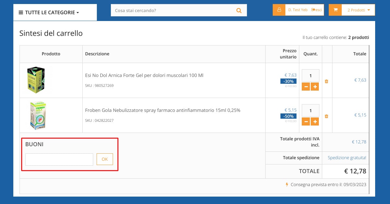This screenshot has height=204, width=390.
Task: Click the -50% discount badge
Action: click(x=288, y=116)
